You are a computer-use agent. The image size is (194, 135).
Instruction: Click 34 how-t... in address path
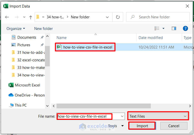55,17
